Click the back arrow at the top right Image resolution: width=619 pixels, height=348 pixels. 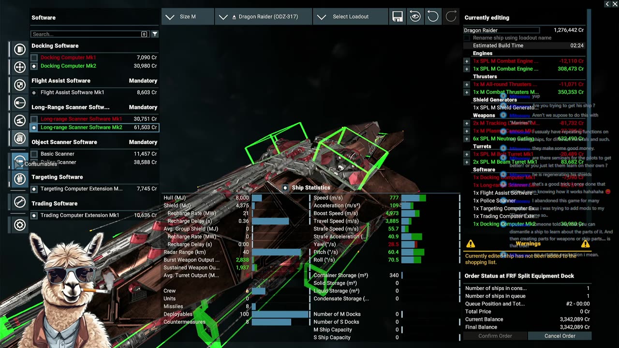point(607,4)
